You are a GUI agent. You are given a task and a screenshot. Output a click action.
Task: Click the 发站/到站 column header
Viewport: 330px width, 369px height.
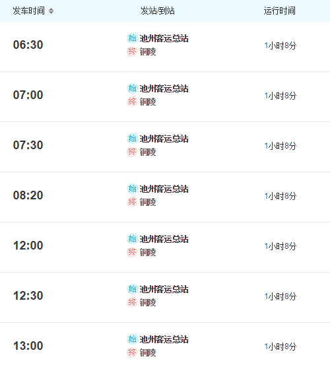(158, 11)
